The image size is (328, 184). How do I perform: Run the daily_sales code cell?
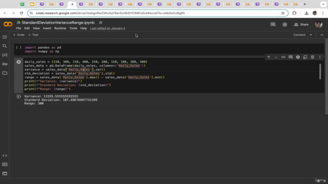coord(18,62)
